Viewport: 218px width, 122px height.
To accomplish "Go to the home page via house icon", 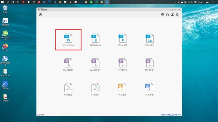I will [x=40, y=15].
